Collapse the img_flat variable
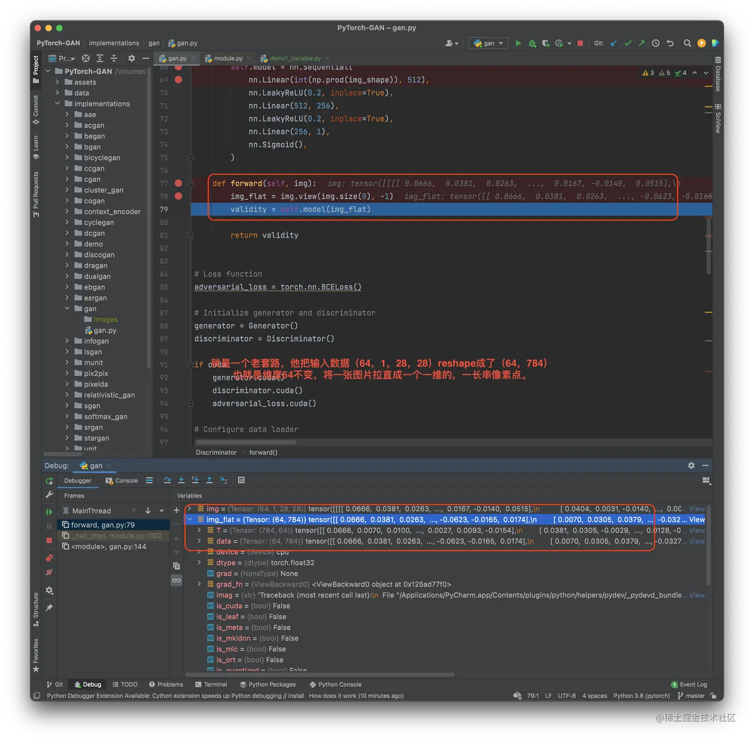Screen dimensions: 754x741 [189, 520]
